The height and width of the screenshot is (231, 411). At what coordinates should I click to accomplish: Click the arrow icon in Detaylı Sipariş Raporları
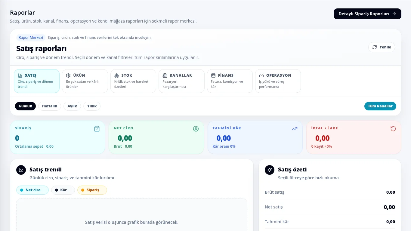coord(394,14)
